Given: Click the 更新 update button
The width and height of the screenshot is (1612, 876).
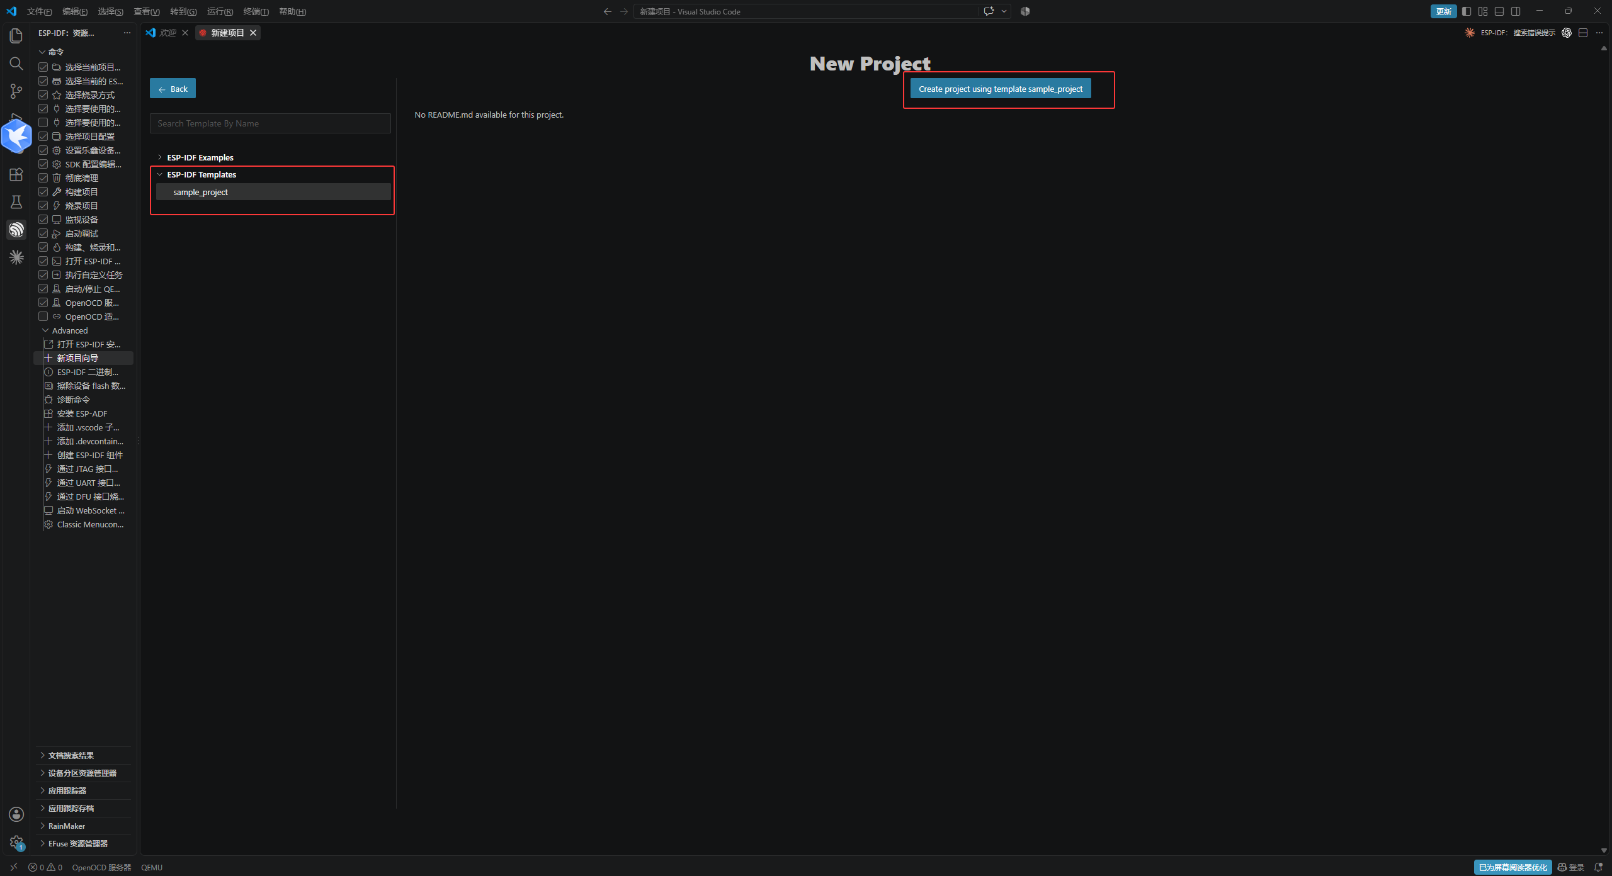Looking at the screenshot, I should 1443,11.
